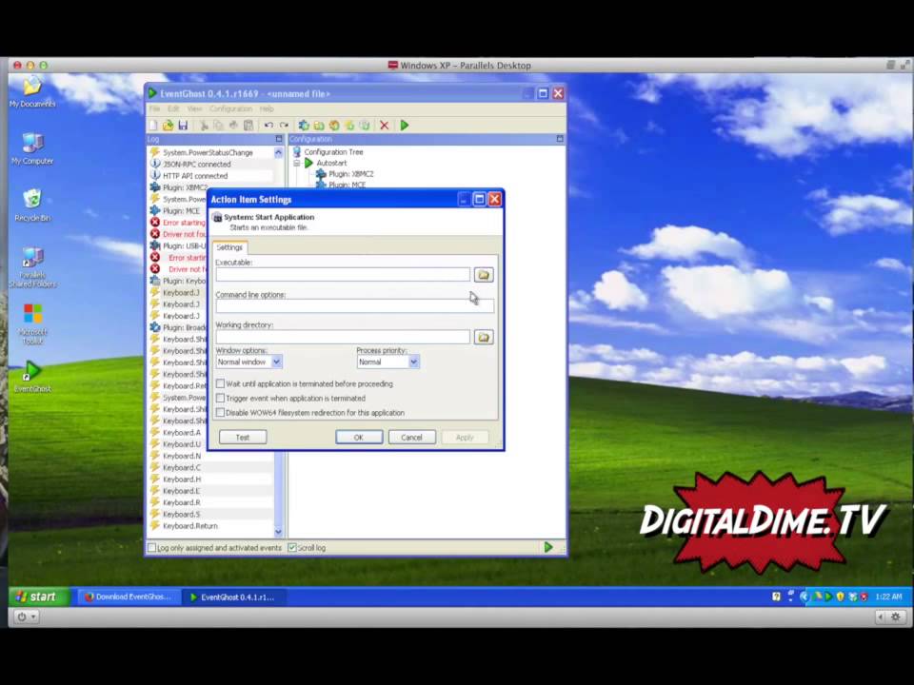Click the Redo arrow toolbar icon
This screenshot has width=914, height=685.
point(284,126)
